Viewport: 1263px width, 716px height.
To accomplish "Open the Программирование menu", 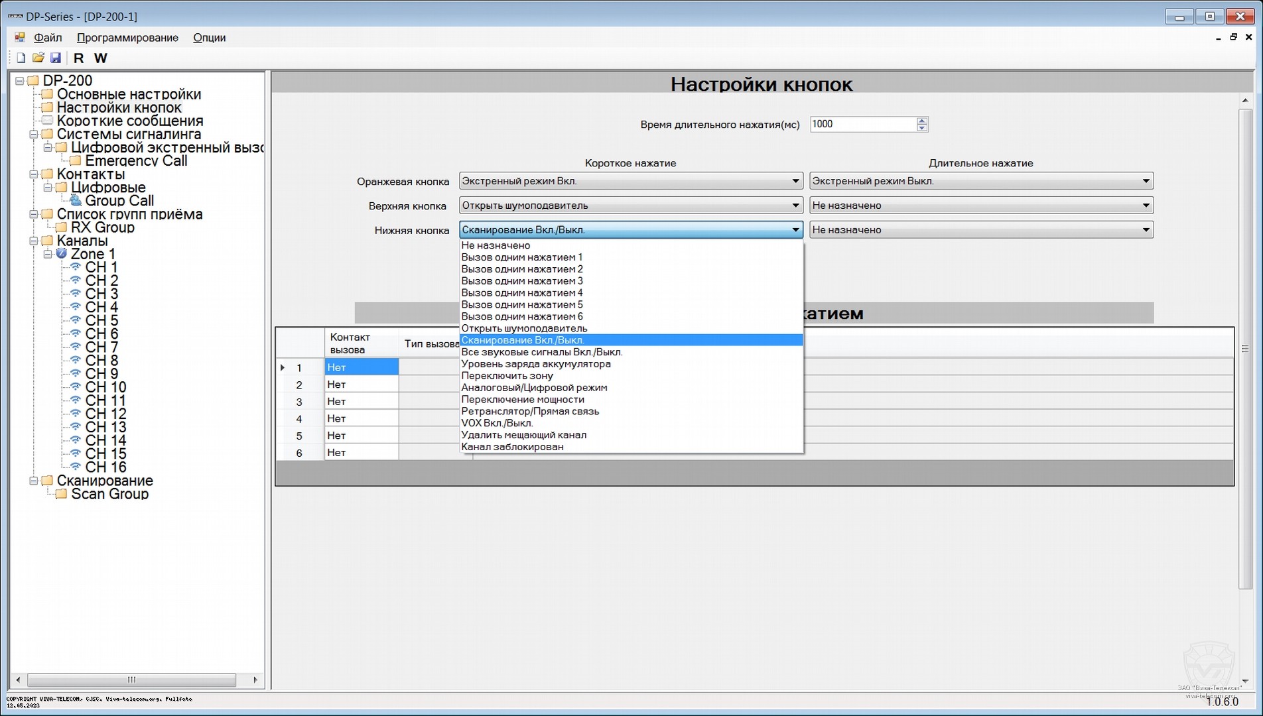I will 127,38.
